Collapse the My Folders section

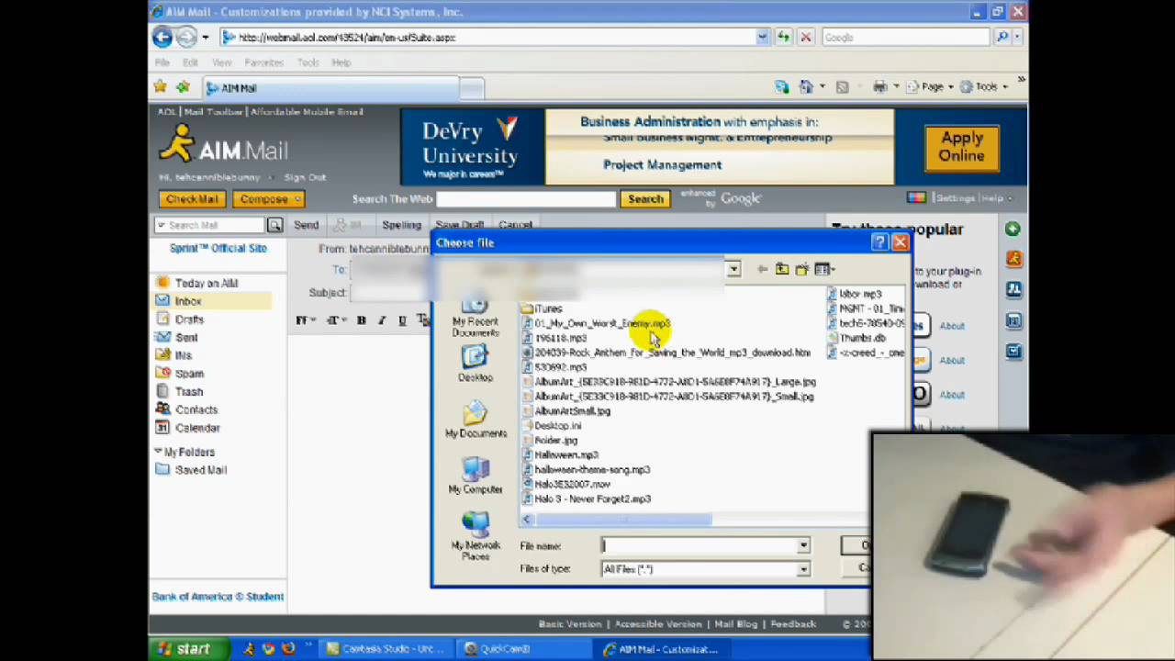(x=158, y=452)
